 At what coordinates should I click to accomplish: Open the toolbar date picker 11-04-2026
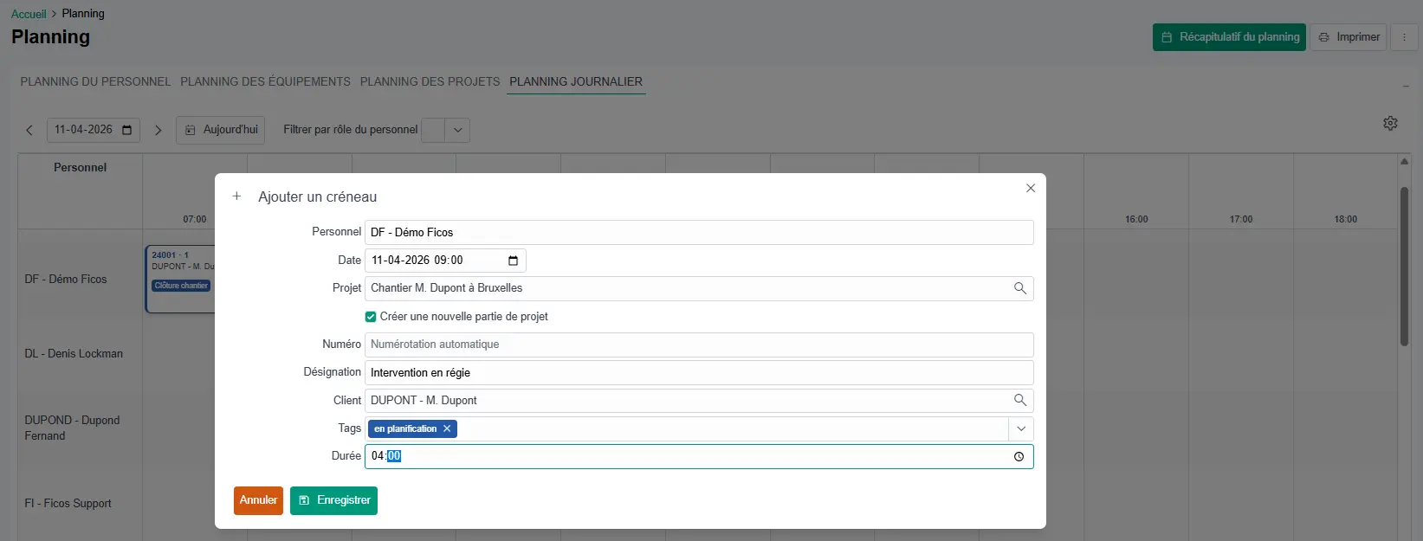pyautogui.click(x=126, y=130)
